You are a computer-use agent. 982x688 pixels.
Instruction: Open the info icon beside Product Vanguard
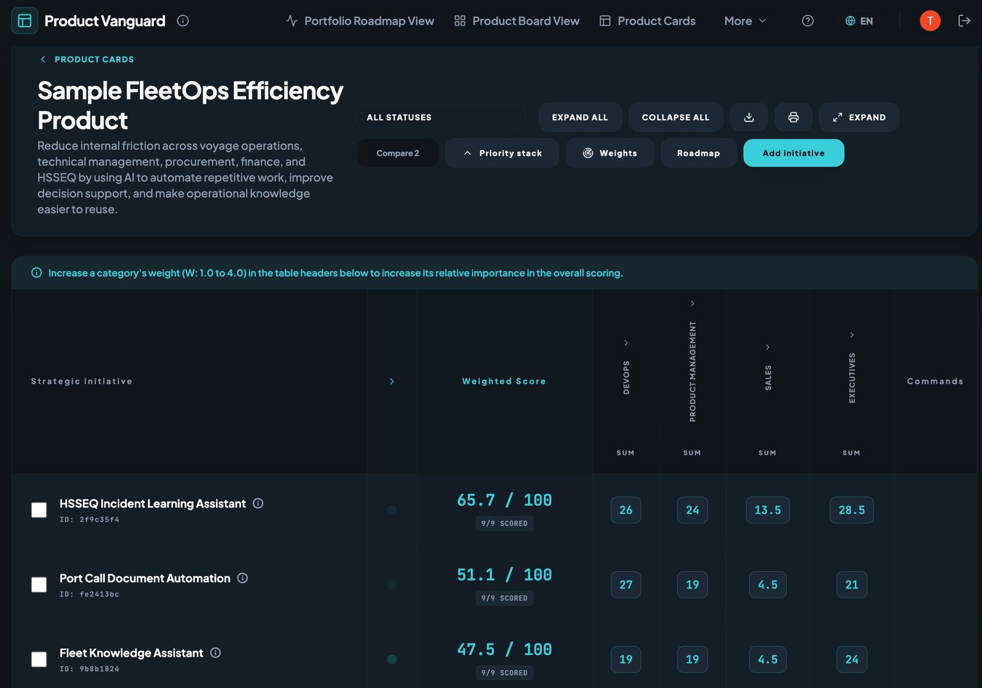click(183, 21)
